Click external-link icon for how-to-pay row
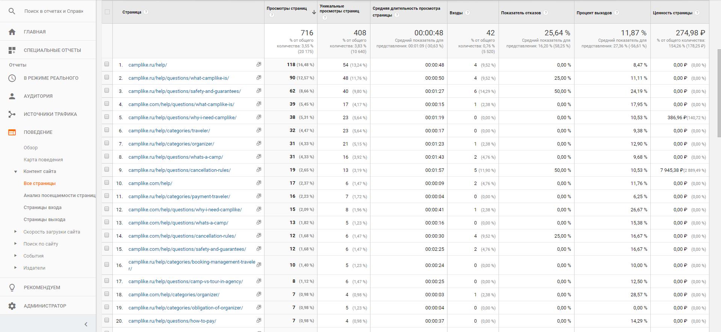The image size is (721, 332). click(259, 321)
